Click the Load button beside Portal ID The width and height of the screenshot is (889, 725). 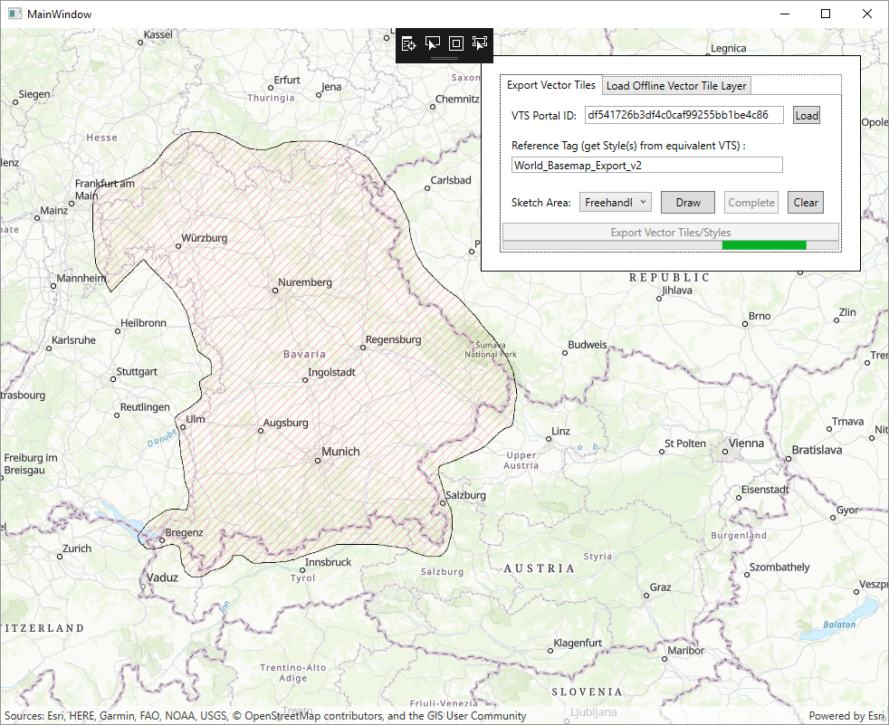807,116
